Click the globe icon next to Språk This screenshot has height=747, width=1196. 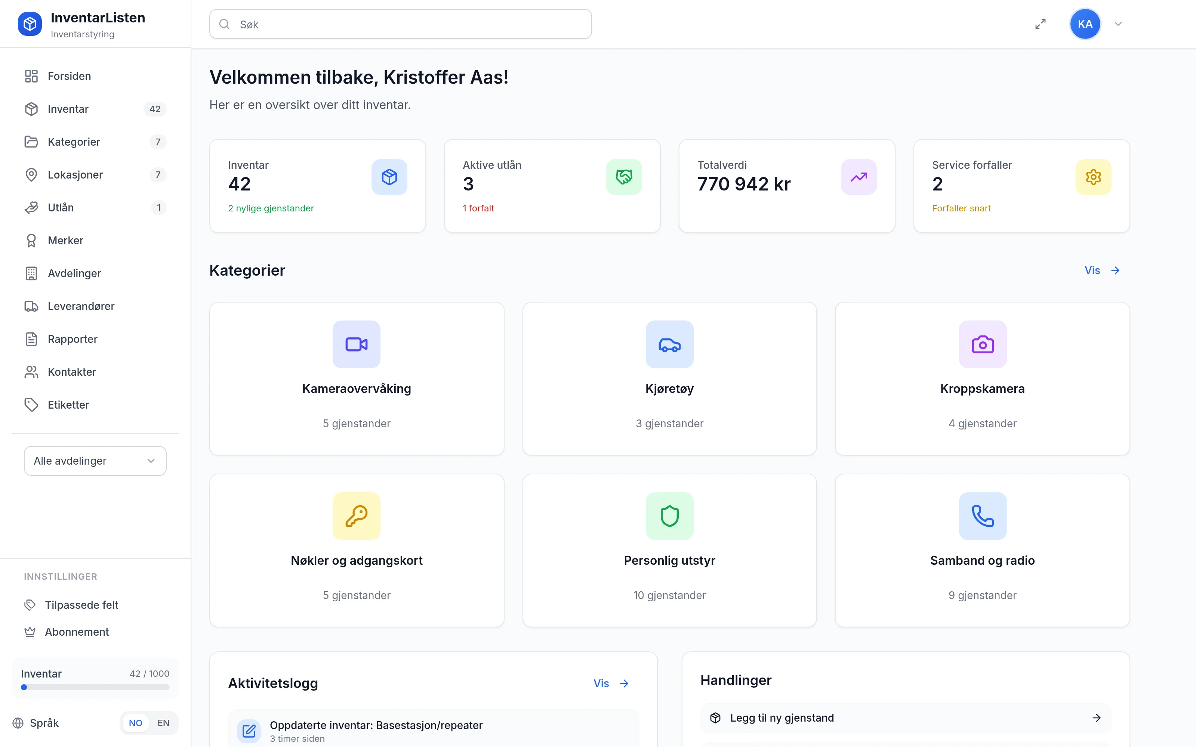tap(18, 723)
